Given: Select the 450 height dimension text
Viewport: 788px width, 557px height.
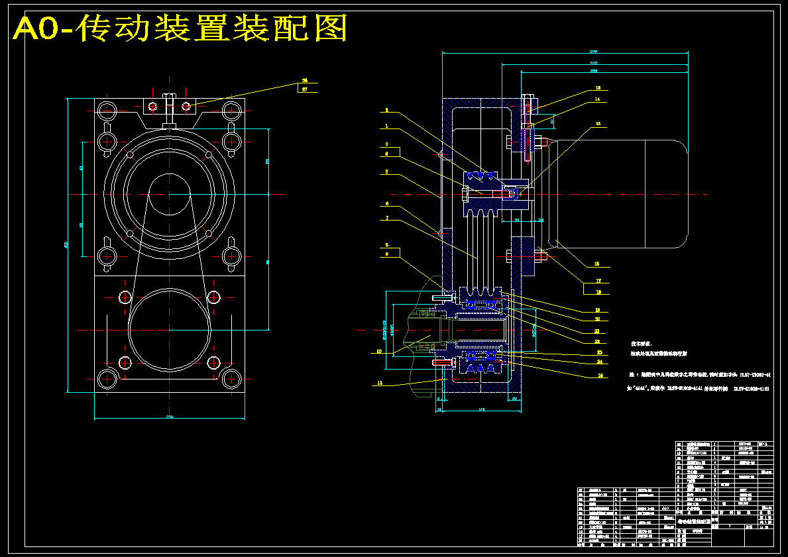Looking at the screenshot, I should (x=66, y=244).
